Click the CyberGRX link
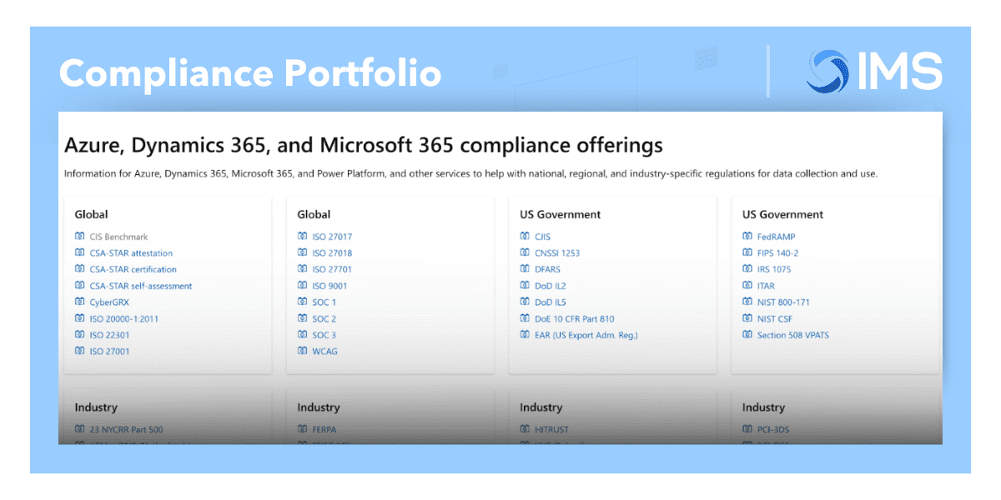The image size is (1001, 500). click(x=109, y=302)
